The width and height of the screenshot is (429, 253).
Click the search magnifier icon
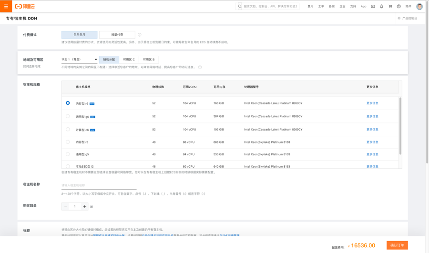[240, 6]
